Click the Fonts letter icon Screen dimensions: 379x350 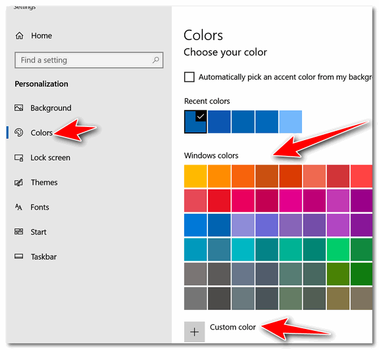tap(18, 207)
